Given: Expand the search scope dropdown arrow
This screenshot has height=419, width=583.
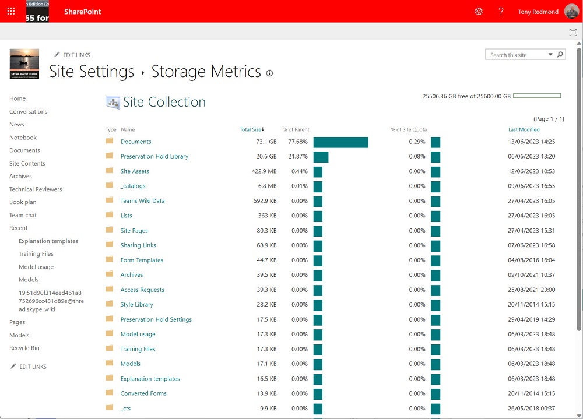Looking at the screenshot, I should tap(550, 55).
